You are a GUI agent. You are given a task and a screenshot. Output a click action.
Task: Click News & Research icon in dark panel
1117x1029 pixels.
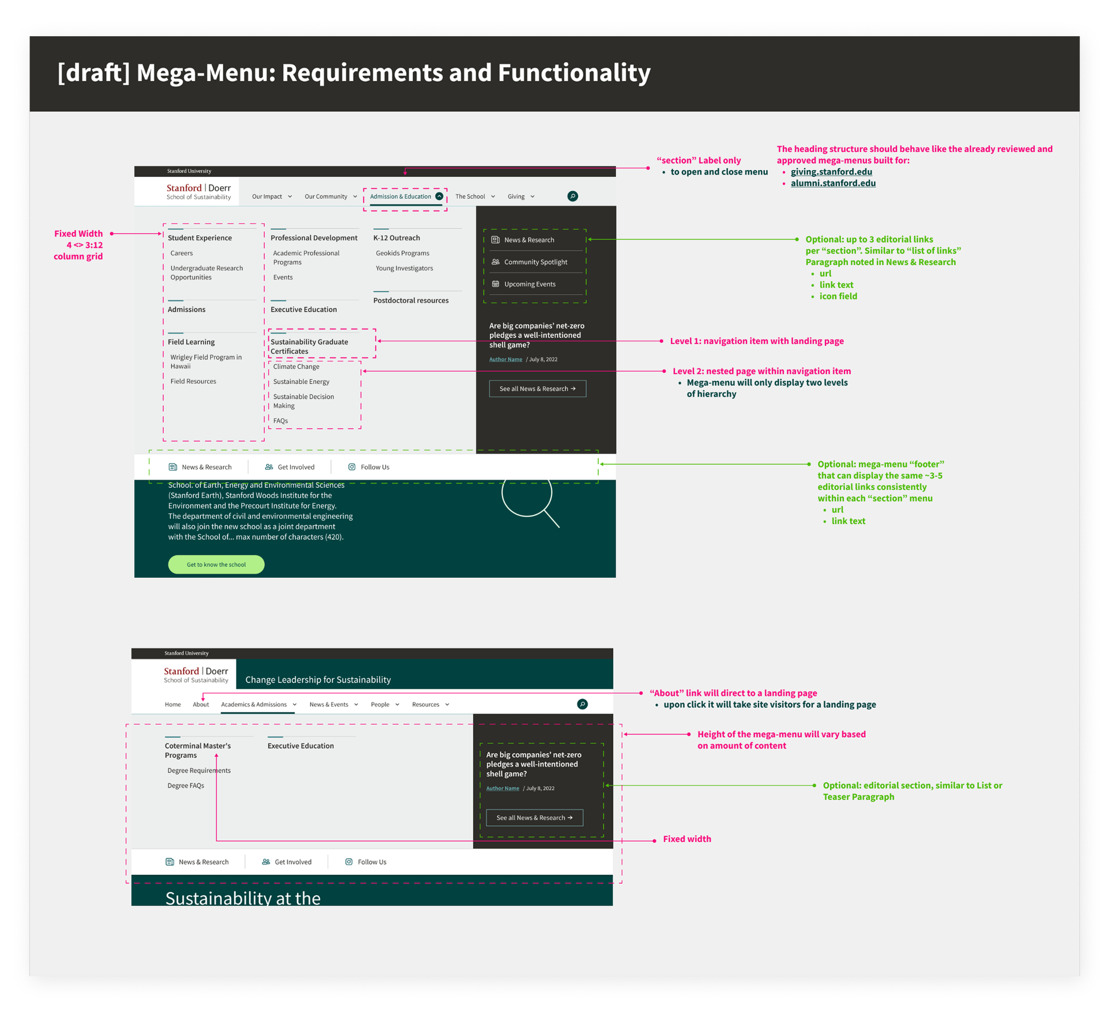[495, 240]
